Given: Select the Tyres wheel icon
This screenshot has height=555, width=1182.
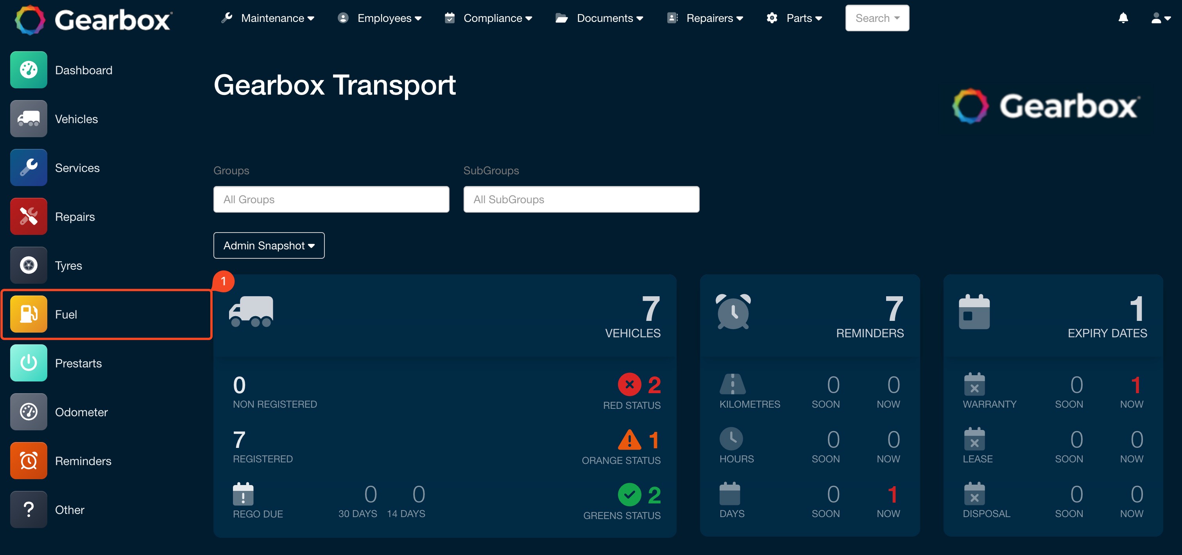Looking at the screenshot, I should tap(29, 265).
